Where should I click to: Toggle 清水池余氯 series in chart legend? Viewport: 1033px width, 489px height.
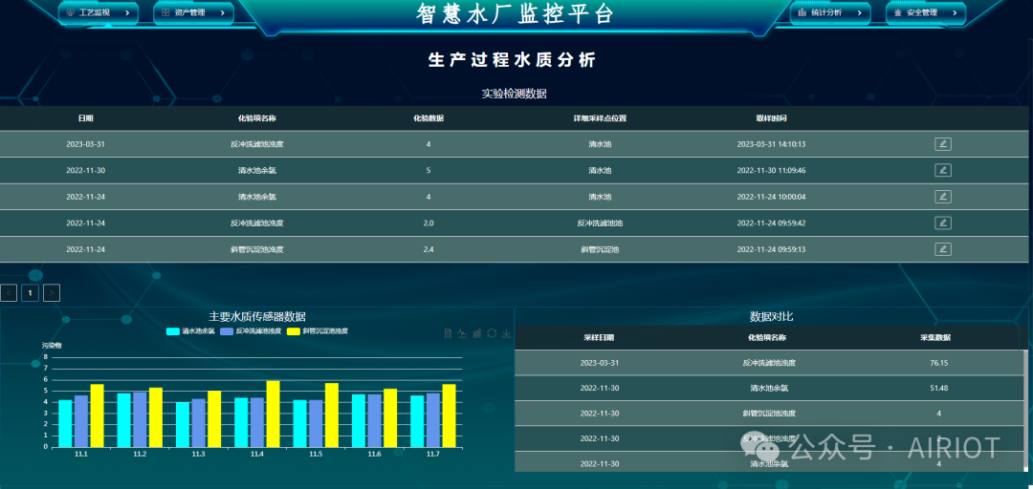coord(191,331)
